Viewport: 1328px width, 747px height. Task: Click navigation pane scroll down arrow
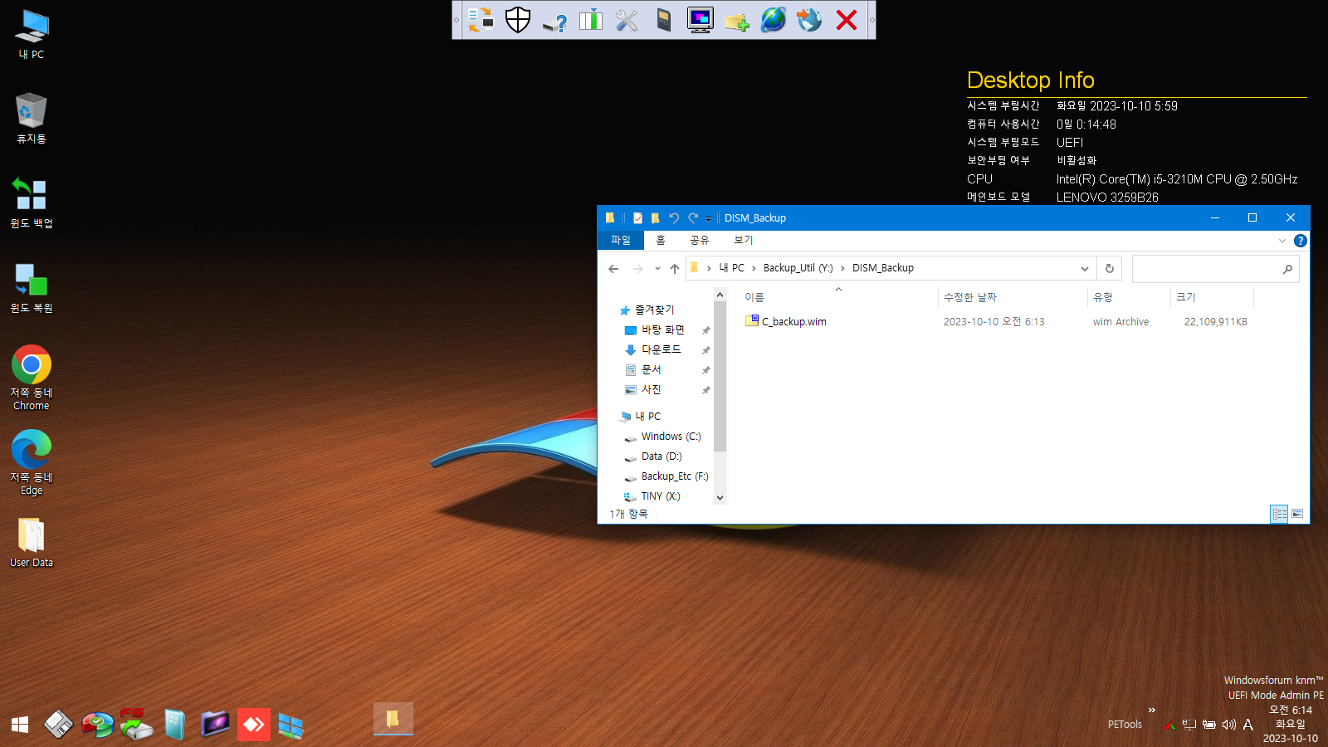[x=720, y=498]
